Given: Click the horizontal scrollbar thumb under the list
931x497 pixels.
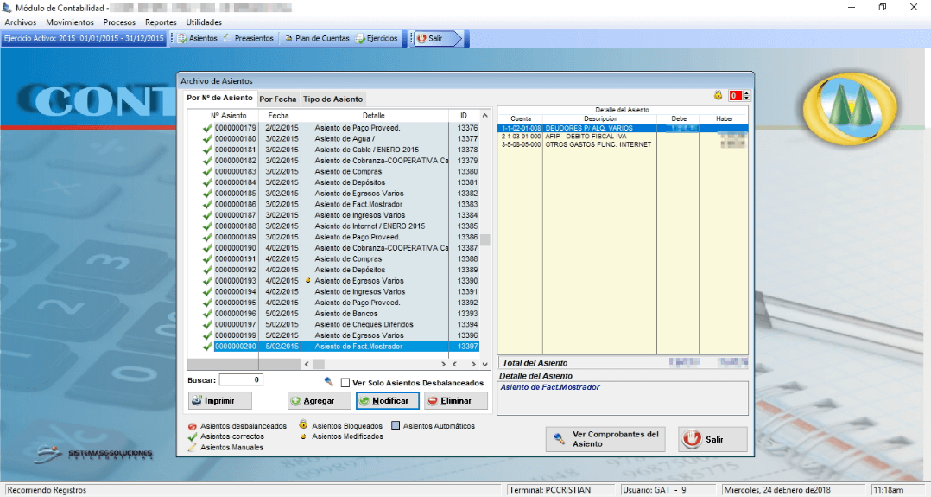Looking at the screenshot, I should (318, 364).
